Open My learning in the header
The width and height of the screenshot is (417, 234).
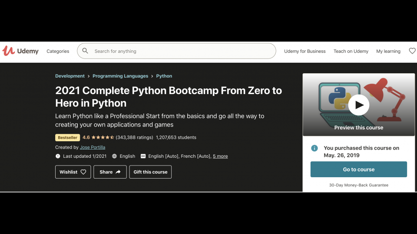388,51
